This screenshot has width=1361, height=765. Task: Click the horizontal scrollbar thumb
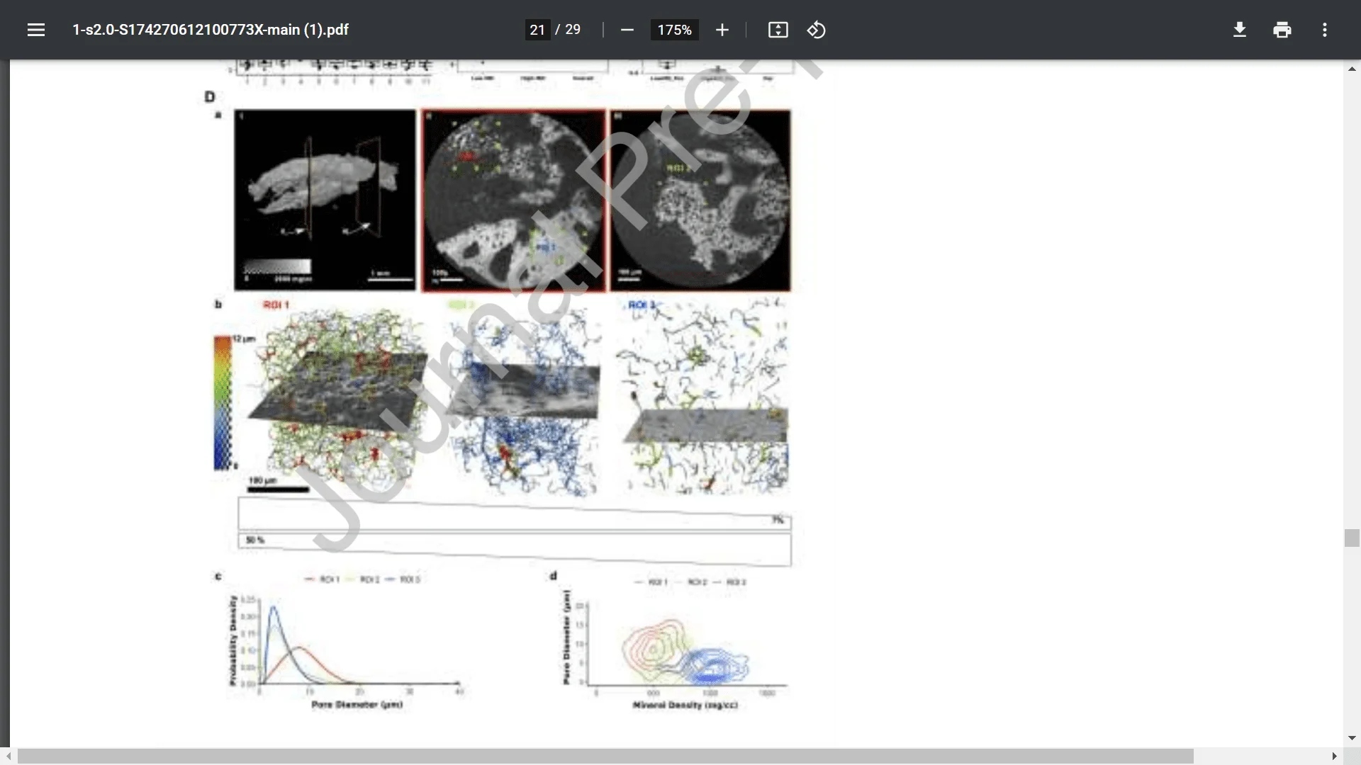tap(605, 756)
